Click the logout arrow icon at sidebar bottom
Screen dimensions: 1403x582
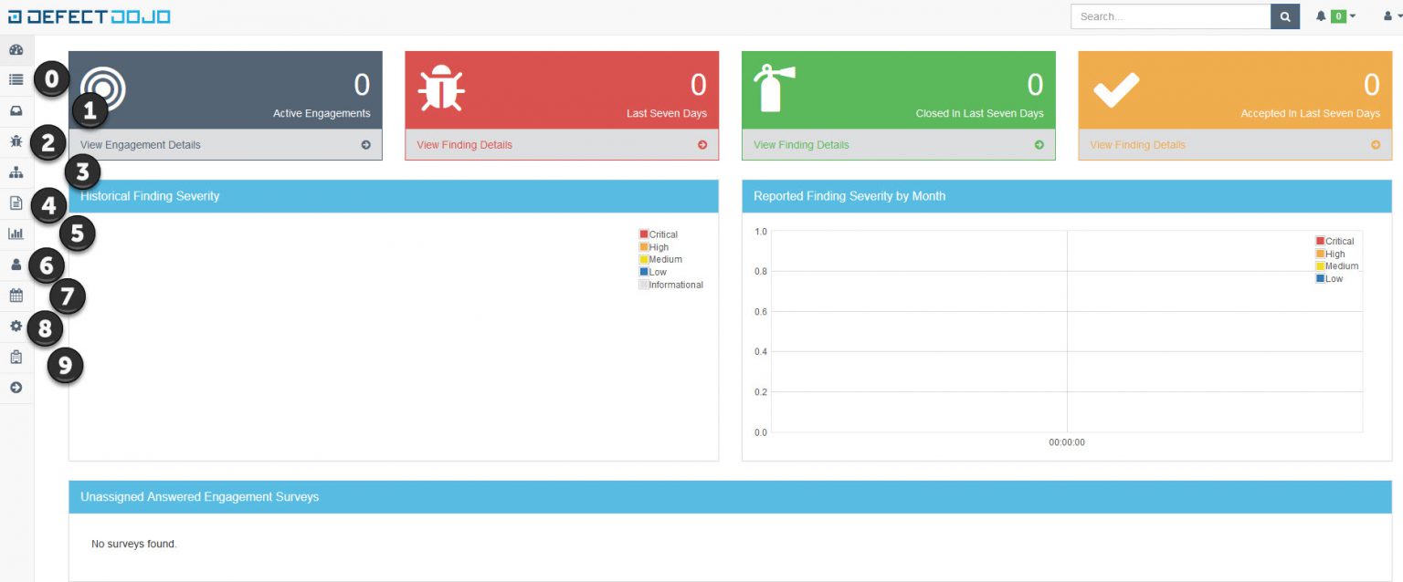pyautogui.click(x=15, y=387)
